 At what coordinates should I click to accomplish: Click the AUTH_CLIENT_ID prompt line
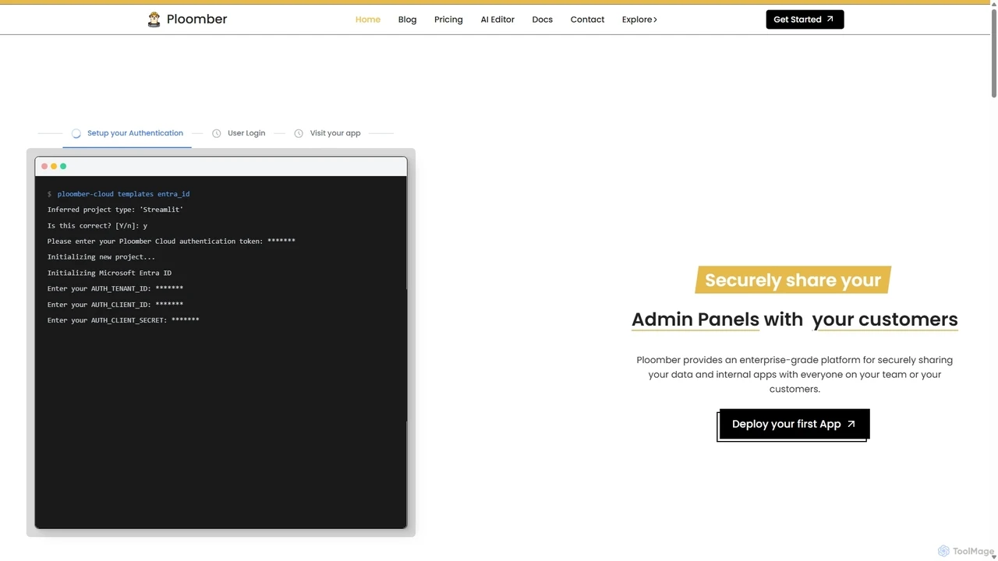(x=115, y=305)
